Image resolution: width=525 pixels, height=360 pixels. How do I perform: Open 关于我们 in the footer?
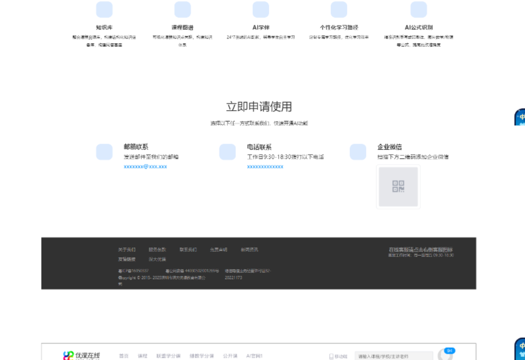pos(127,250)
